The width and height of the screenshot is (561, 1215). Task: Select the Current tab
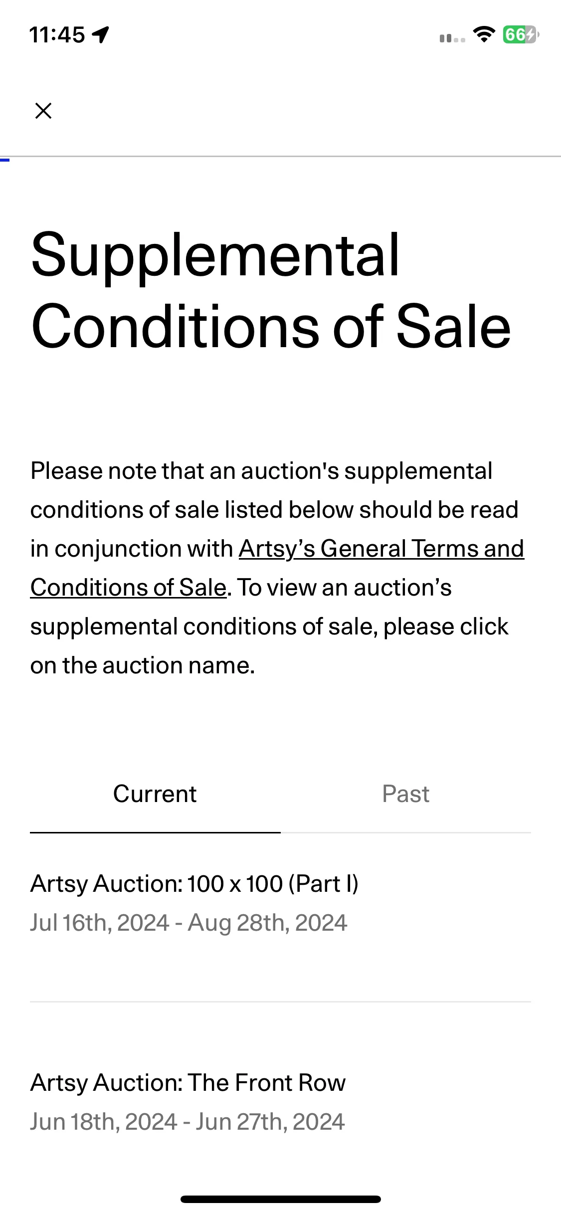(155, 794)
